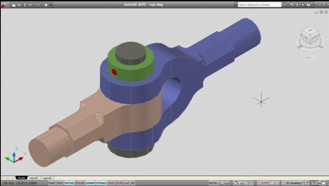The height and width of the screenshot is (186, 329).
Task: Disable ORTHO mode in status bar
Action: [69, 183]
